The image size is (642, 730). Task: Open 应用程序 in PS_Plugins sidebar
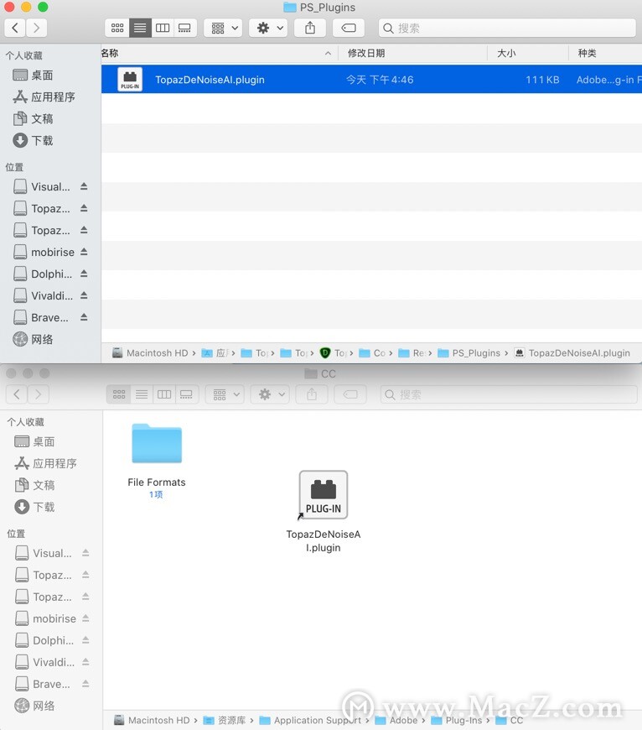tap(44, 96)
